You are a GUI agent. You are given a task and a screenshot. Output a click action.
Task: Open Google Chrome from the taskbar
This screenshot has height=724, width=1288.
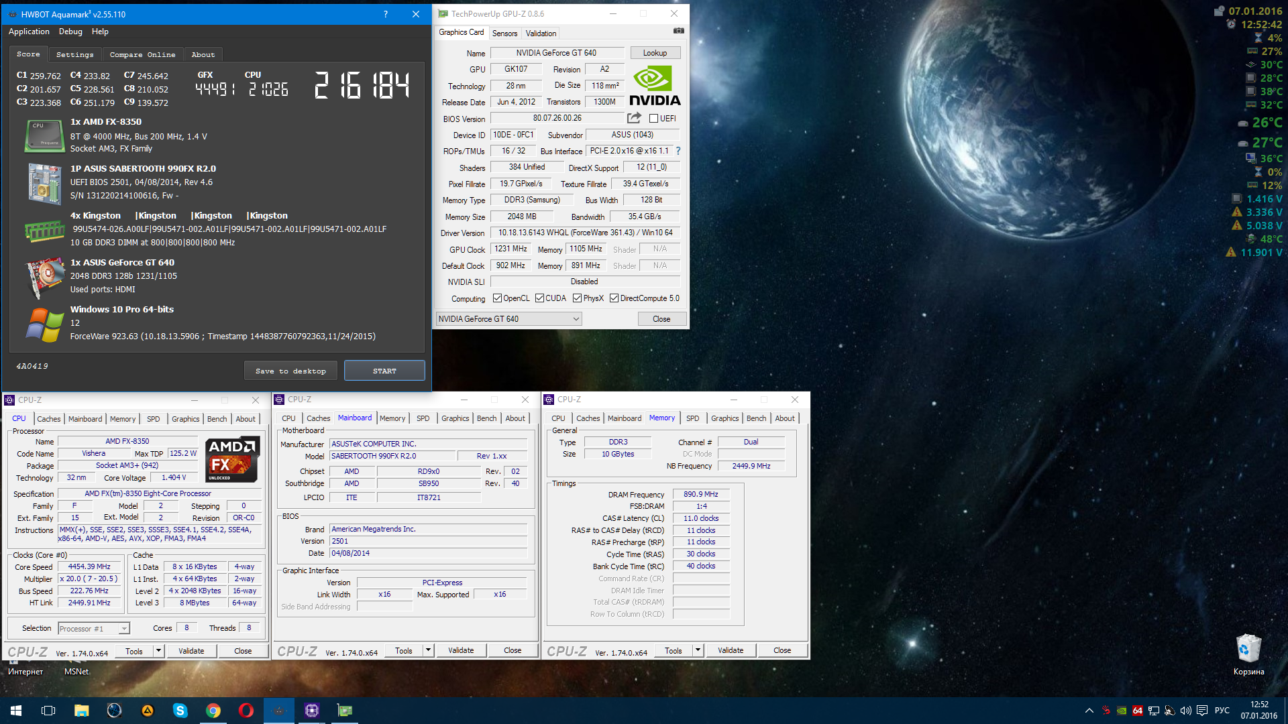(213, 711)
